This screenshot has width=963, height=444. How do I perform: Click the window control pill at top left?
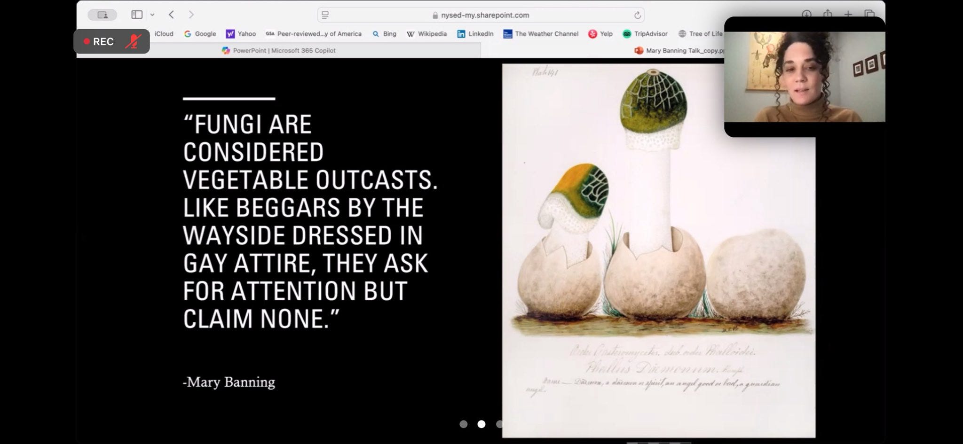point(102,15)
